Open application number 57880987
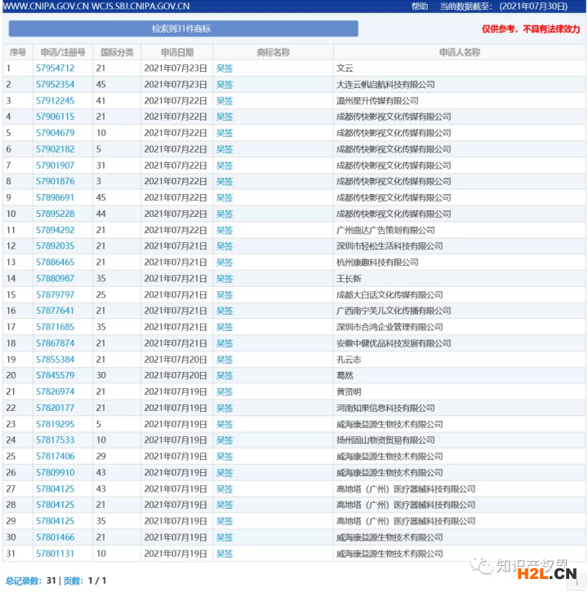 tap(55, 279)
